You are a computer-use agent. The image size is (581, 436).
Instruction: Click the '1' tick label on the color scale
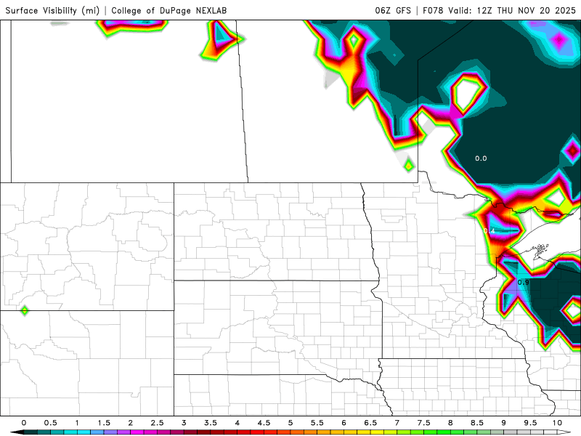click(x=77, y=423)
